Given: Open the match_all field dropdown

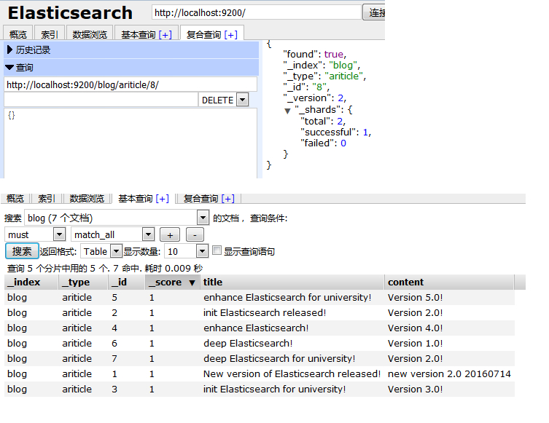Looking at the screenshot, I should (148, 234).
